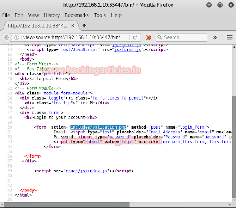Viewport: 236px width, 208px height.
Task: Click the 'post' method value
Action: 156,127
